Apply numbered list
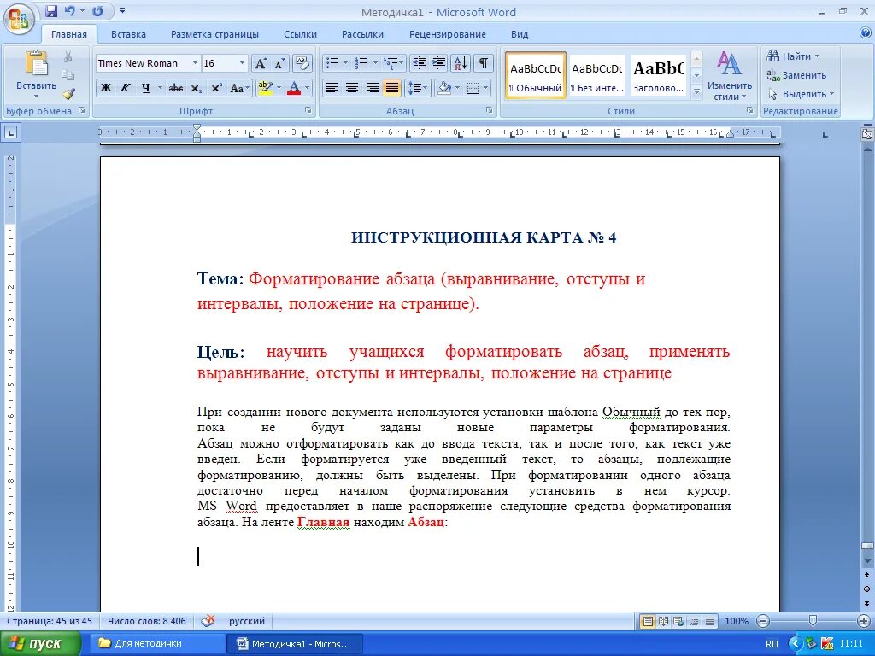The image size is (875, 656). click(x=361, y=63)
